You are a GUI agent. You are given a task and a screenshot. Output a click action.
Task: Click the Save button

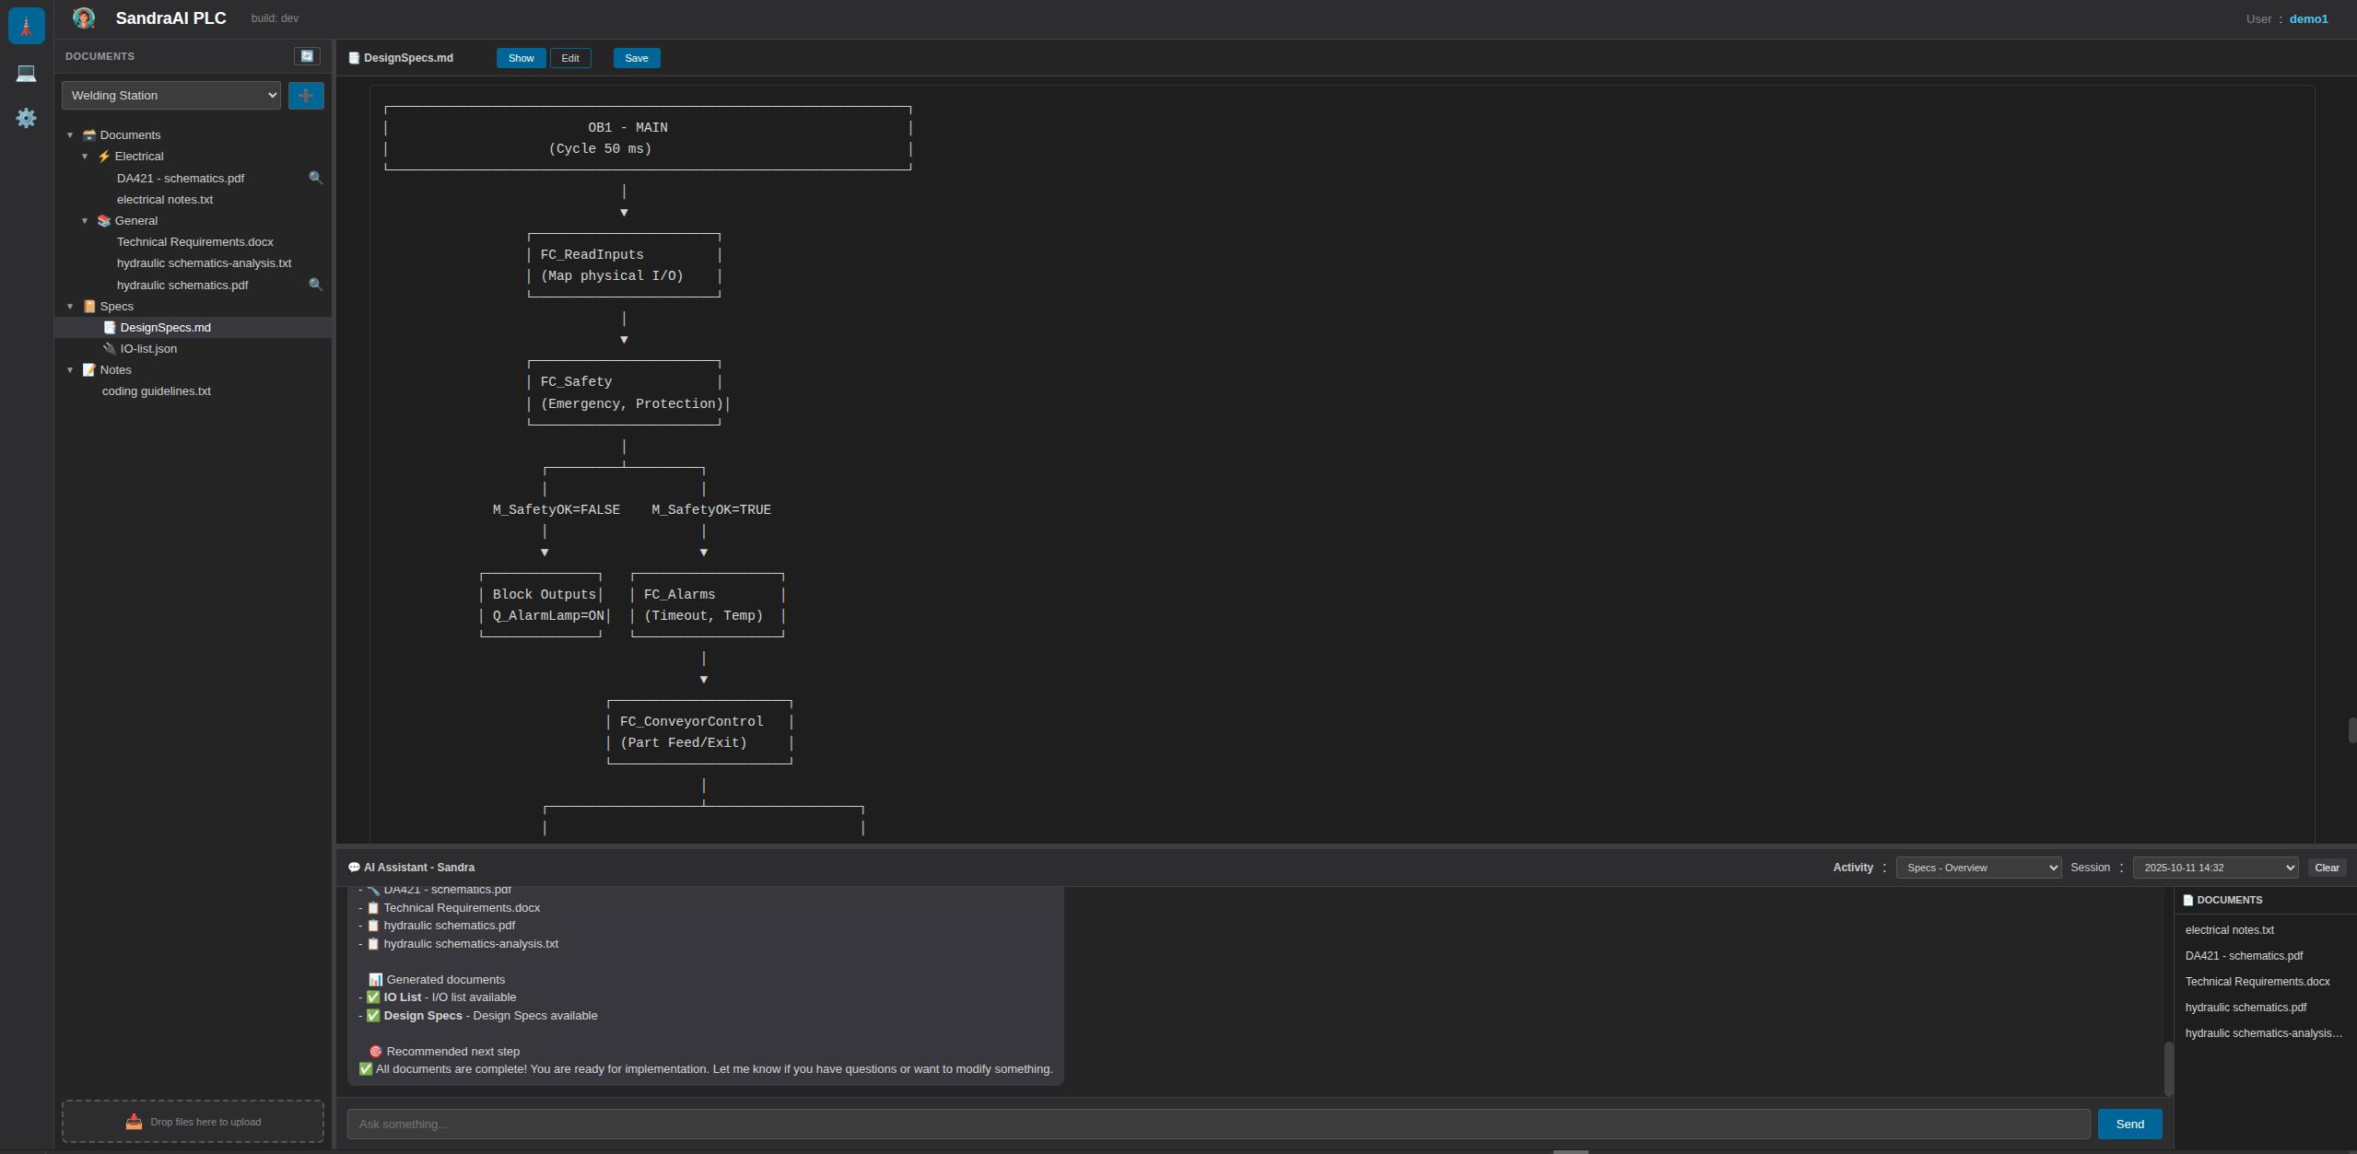click(636, 57)
